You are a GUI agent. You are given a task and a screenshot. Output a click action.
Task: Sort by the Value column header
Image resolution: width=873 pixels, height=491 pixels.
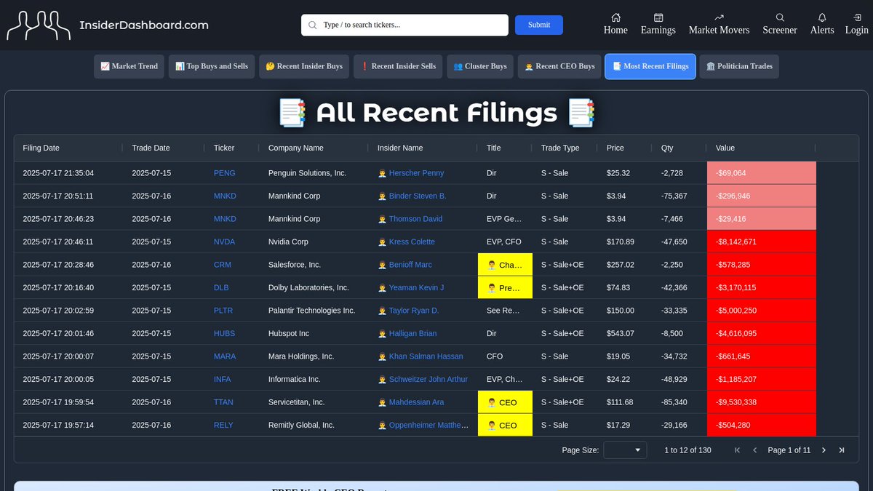[x=725, y=148]
